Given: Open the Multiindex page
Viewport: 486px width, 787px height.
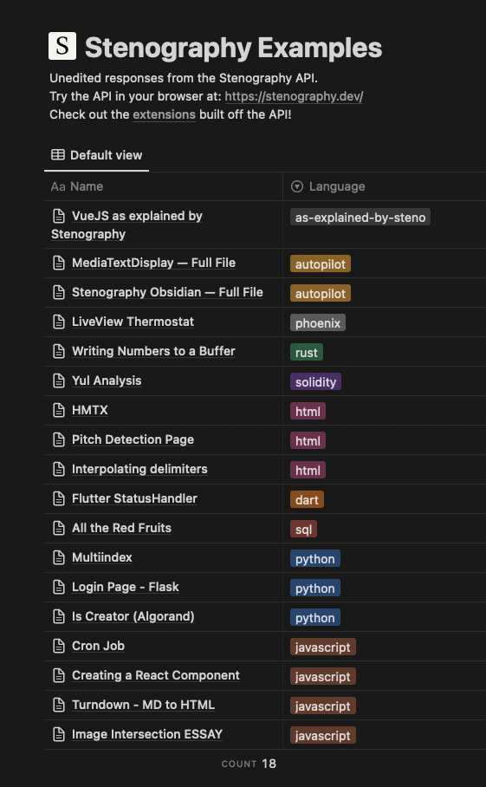Looking at the screenshot, I should (x=102, y=557).
